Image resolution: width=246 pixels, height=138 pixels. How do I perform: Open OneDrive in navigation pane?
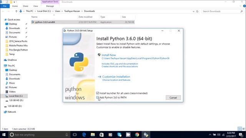coord(12,60)
